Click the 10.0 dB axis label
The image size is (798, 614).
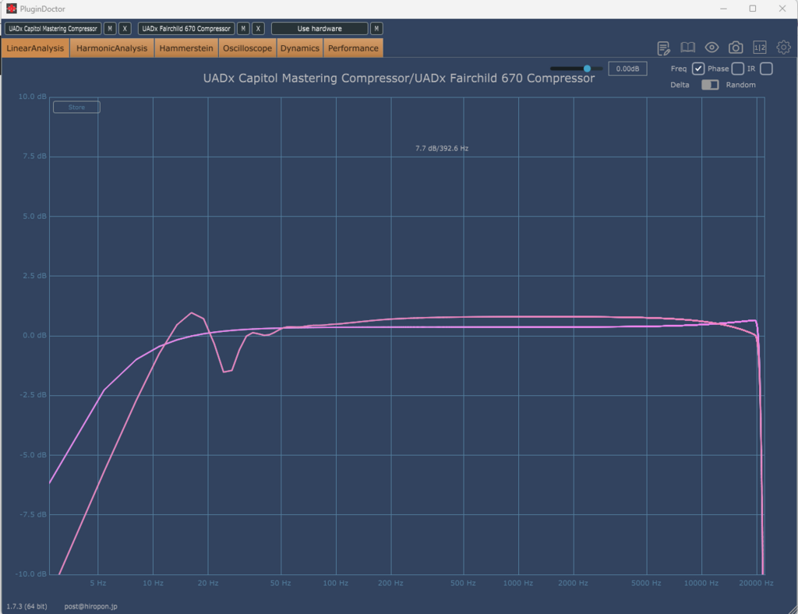coord(33,97)
